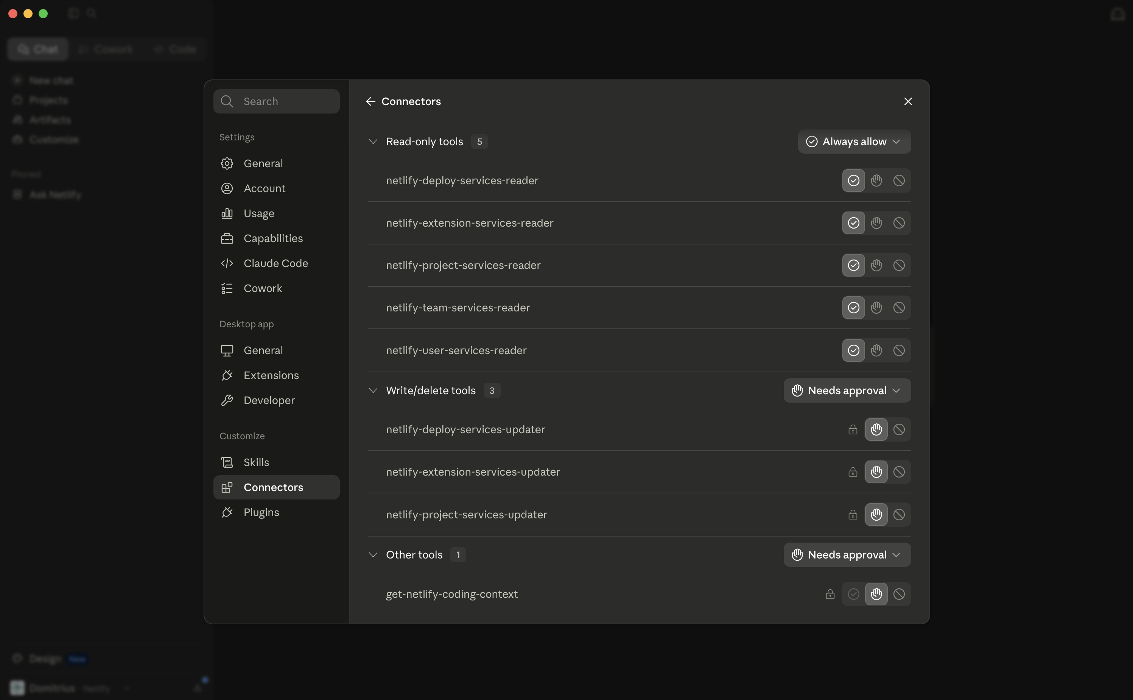Open Account settings
Screen dimensions: 1133x700
[x=276, y=188]
